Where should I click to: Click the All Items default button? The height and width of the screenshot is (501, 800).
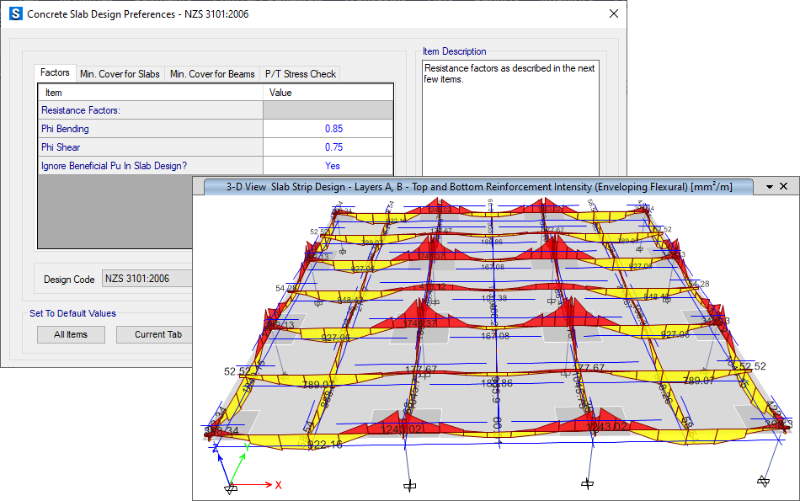(71, 334)
